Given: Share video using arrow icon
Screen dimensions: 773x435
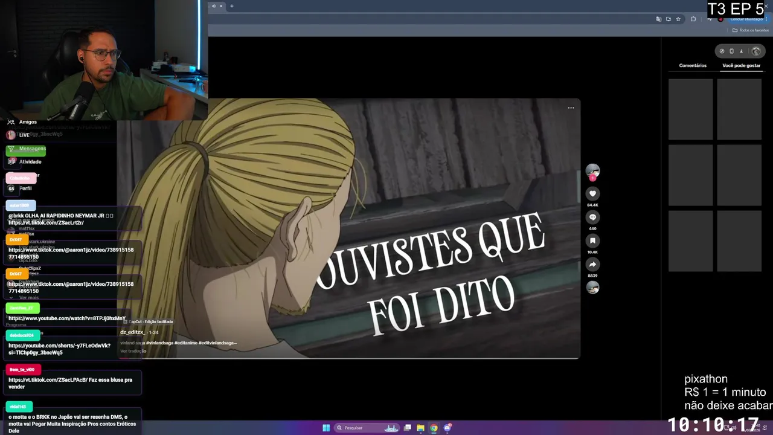Looking at the screenshot, I should (x=592, y=264).
